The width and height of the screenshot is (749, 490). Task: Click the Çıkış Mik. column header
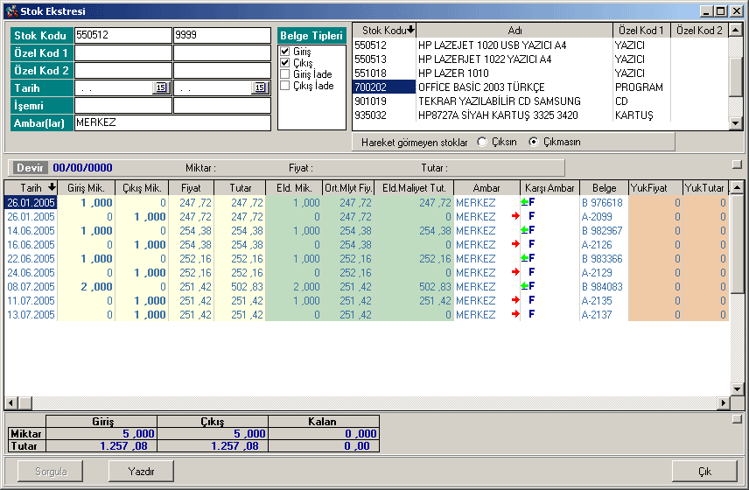pos(142,188)
